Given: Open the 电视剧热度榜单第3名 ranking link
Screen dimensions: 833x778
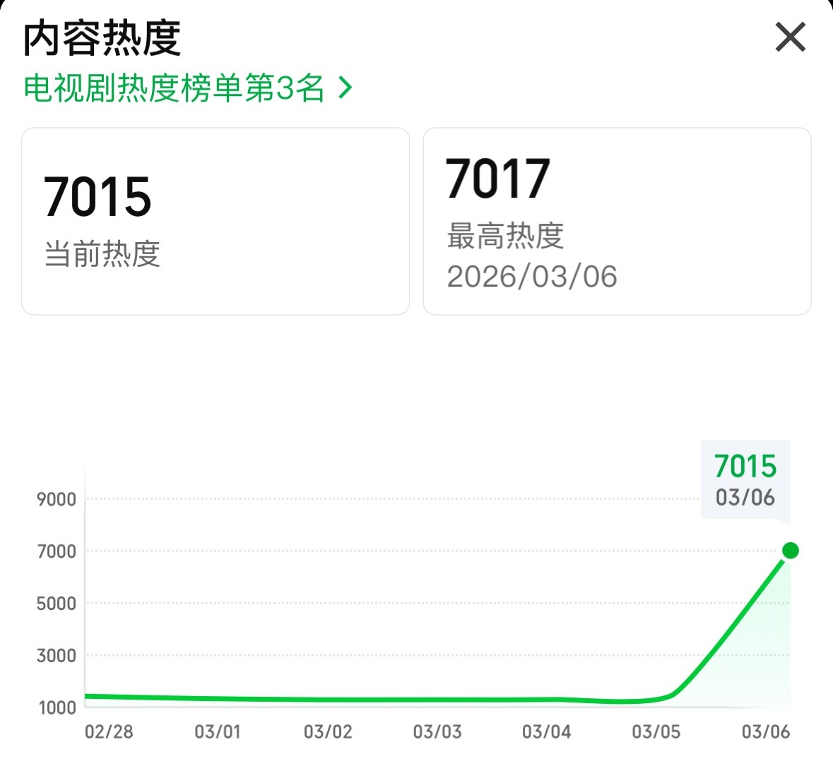Looking at the screenshot, I should pyautogui.click(x=188, y=88).
